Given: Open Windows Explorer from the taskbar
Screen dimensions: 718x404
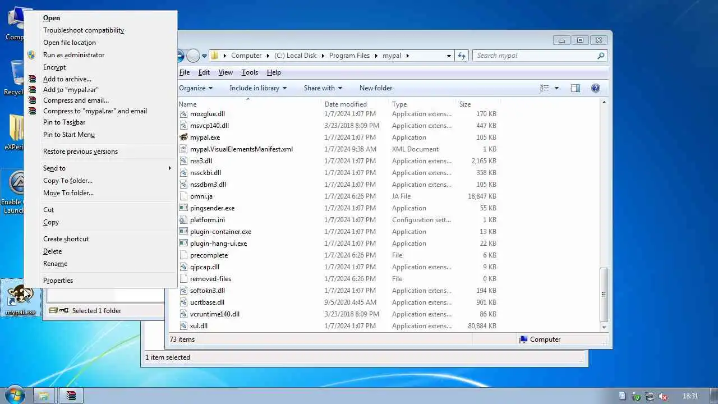Looking at the screenshot, I should [x=43, y=396].
